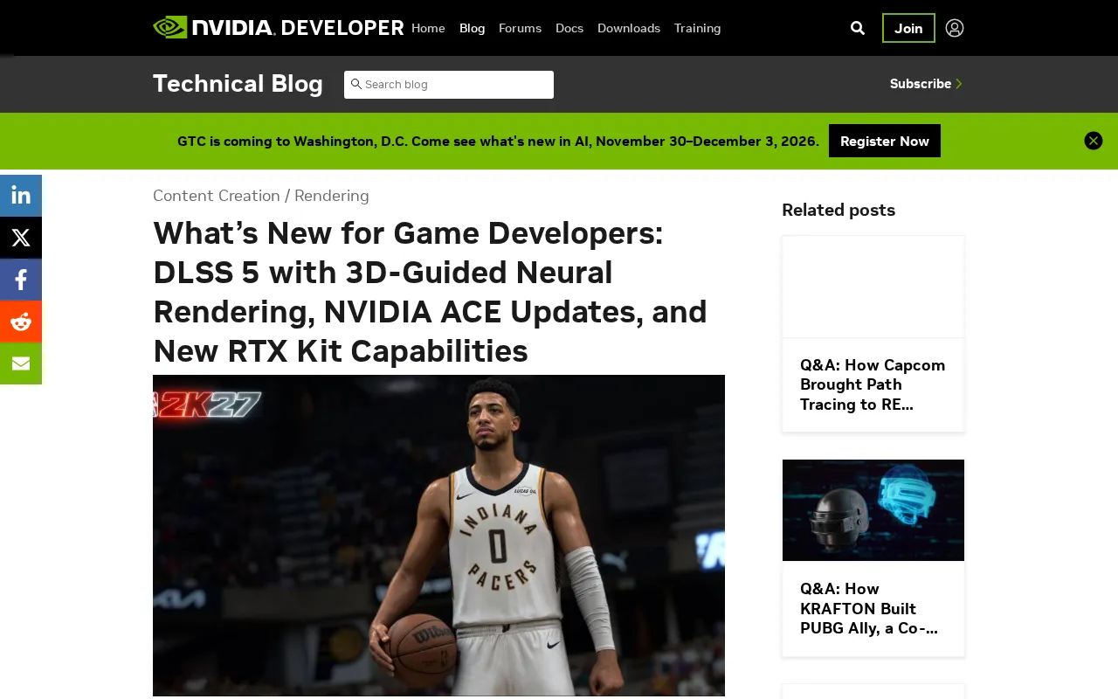Screen dimensions: 1118x699
Task: Subscribe to the Technical Blog
Action: click(926, 84)
